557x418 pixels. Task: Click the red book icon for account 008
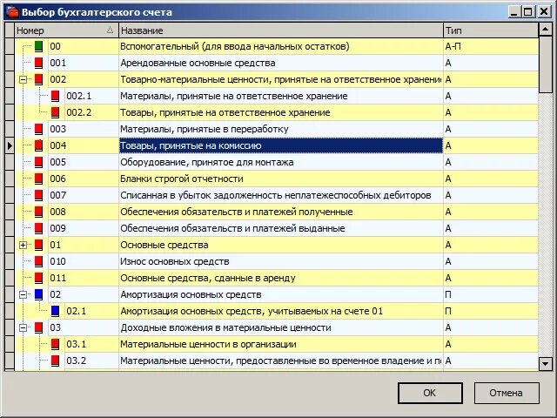coord(38,212)
